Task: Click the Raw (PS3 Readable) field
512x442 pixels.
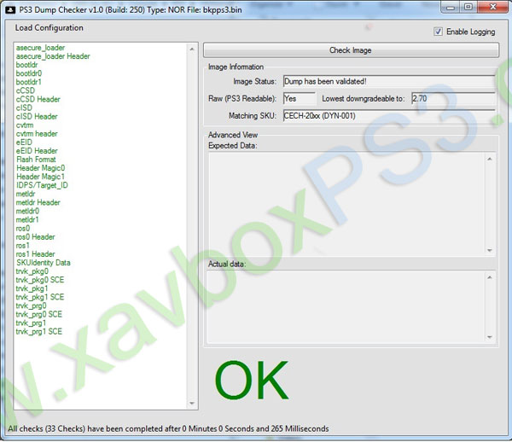Action: 300,98
